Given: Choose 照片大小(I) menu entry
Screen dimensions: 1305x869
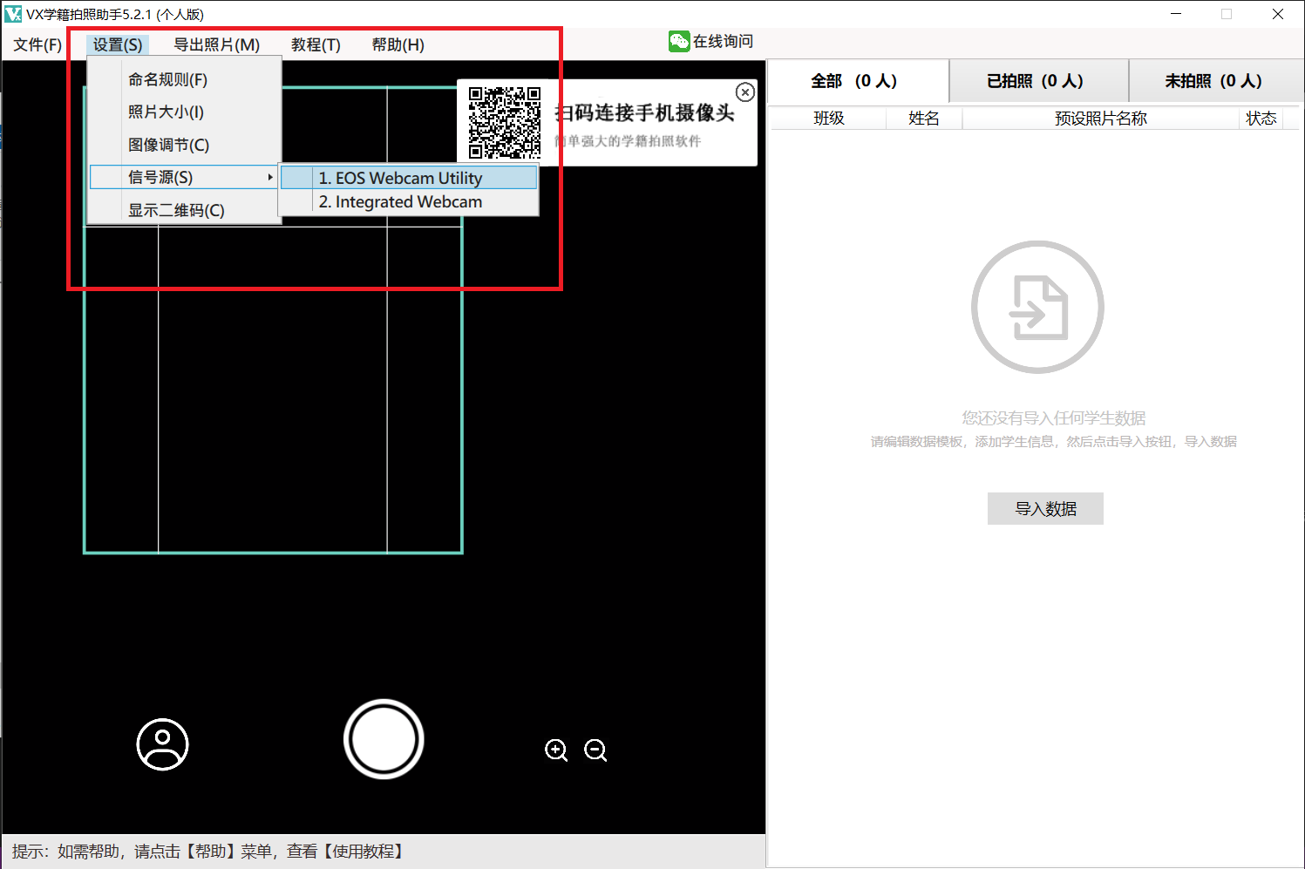Looking at the screenshot, I should click(x=184, y=112).
